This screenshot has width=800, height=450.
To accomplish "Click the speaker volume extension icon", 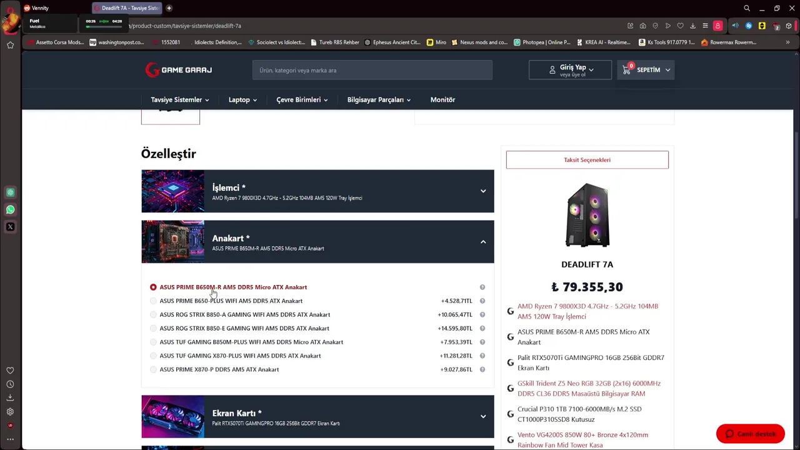I will (735, 26).
